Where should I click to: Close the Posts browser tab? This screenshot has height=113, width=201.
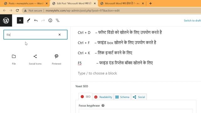tap(47, 3)
